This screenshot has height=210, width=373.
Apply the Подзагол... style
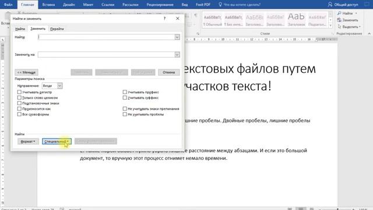point(317,20)
